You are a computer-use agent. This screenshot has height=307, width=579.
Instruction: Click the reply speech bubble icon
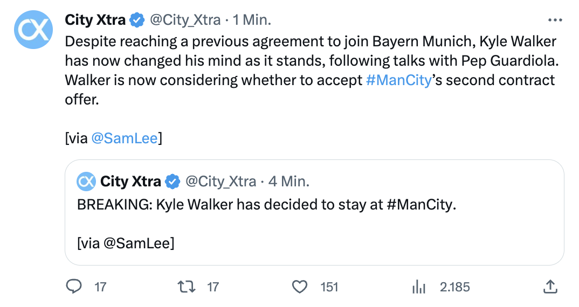[73, 287]
